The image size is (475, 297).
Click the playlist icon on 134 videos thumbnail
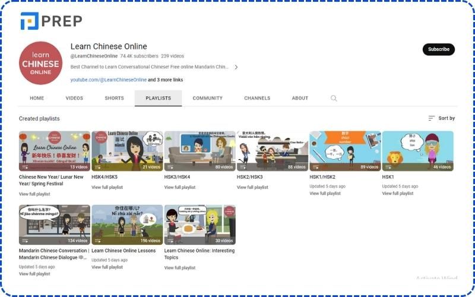click(25, 241)
